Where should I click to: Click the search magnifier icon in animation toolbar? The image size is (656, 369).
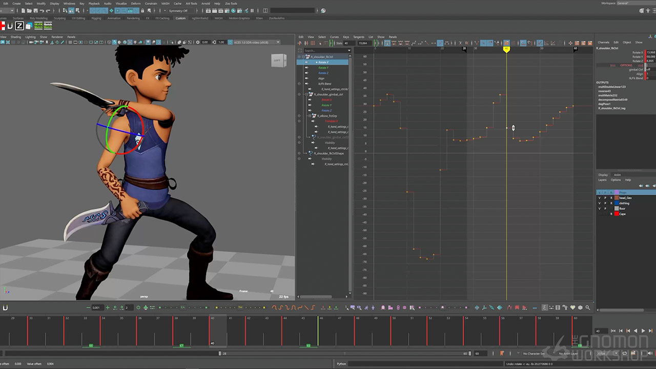(x=588, y=307)
